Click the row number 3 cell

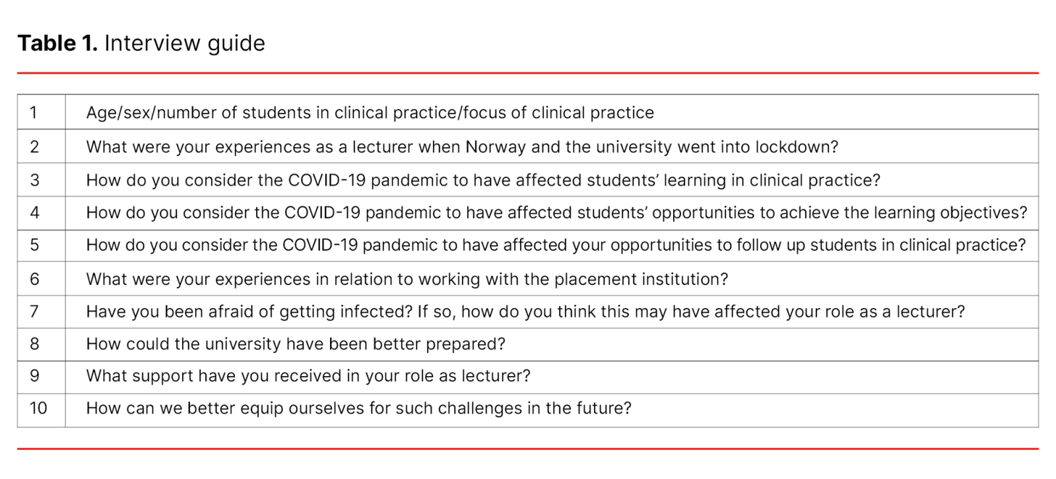pos(34,181)
